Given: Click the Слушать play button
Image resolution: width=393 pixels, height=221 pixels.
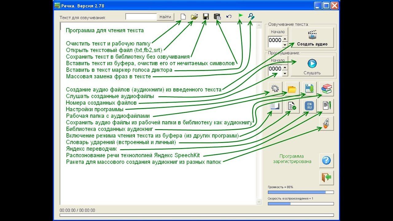Looking at the screenshot, I should [312, 66].
